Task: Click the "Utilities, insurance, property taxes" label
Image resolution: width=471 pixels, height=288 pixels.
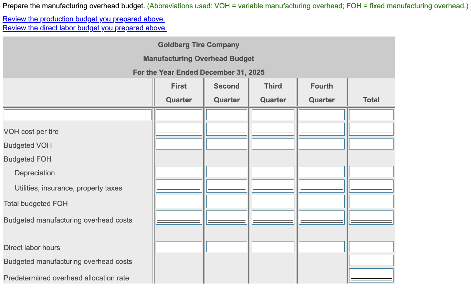Action: (x=69, y=188)
